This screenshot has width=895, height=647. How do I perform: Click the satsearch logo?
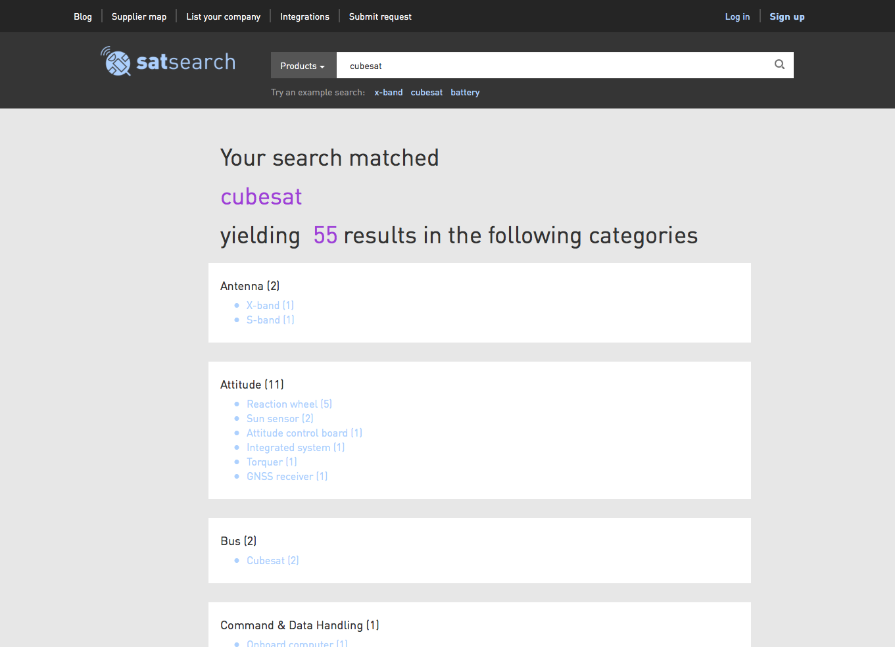click(168, 62)
